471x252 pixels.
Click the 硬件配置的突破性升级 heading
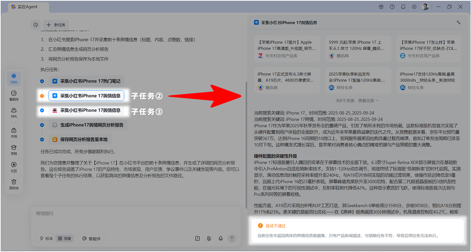pos(275,156)
